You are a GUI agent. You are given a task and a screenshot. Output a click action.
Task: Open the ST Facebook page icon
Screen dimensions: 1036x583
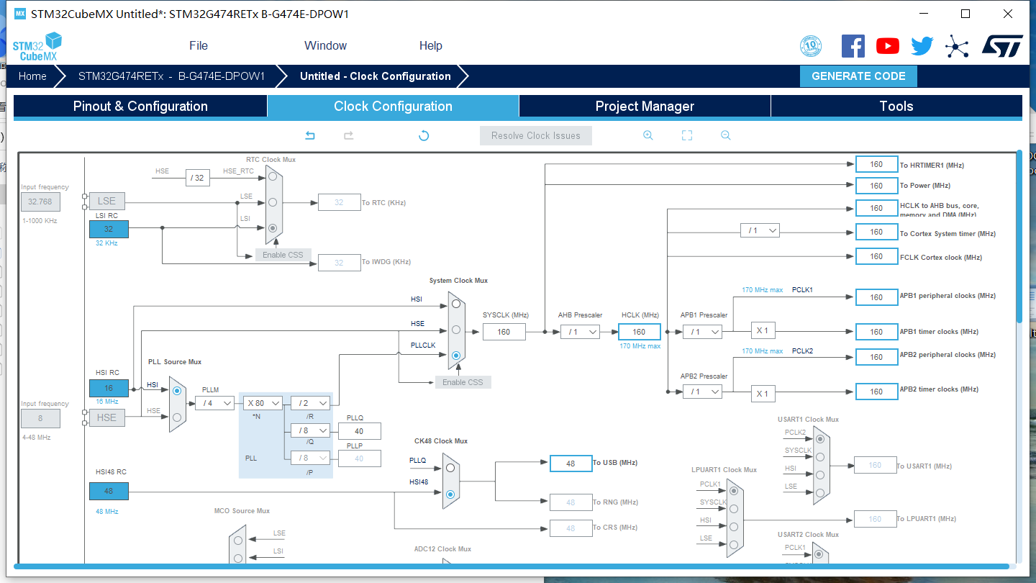[853, 46]
